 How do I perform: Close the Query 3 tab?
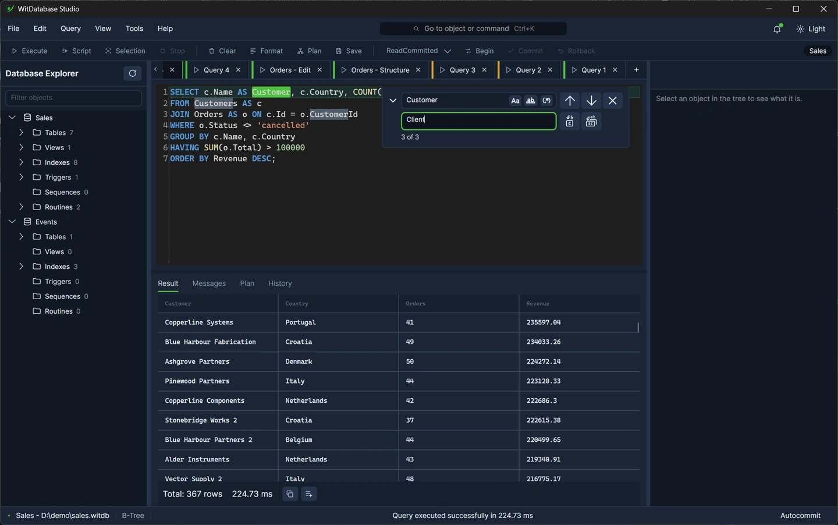(x=484, y=70)
